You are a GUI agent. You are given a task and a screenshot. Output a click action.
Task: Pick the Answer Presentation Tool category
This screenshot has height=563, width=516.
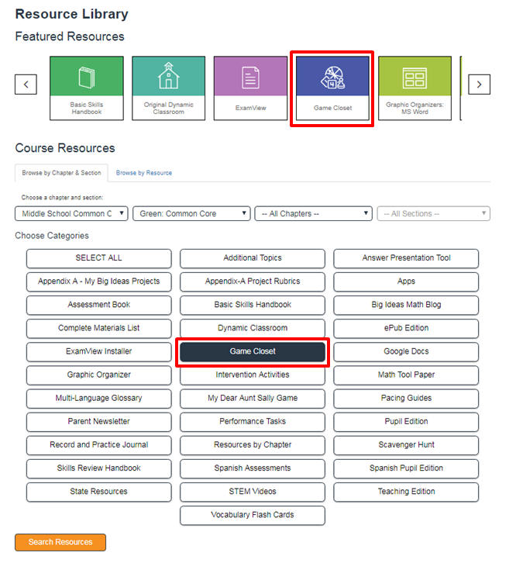coord(406,258)
